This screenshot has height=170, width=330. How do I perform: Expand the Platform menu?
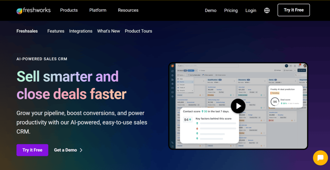click(98, 10)
